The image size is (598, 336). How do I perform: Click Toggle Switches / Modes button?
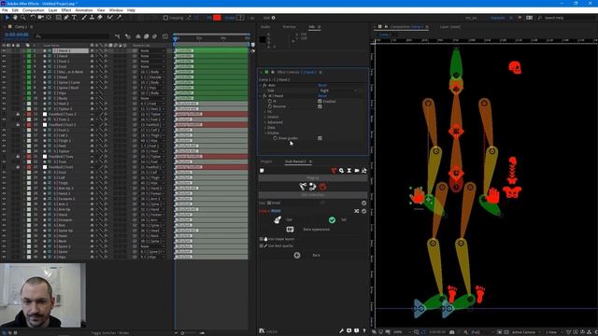pos(110,333)
